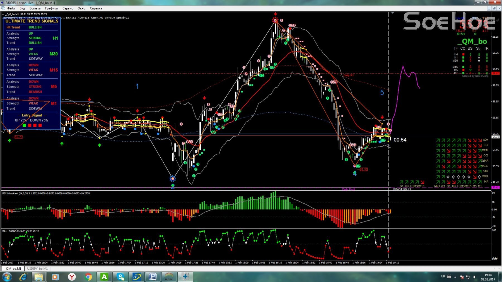Switch the UK keyboard language indicator
Screen dimensions: 502x282
(x=443, y=276)
